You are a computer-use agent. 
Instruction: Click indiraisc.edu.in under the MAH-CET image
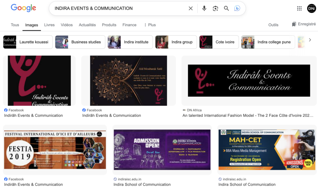click(232, 179)
